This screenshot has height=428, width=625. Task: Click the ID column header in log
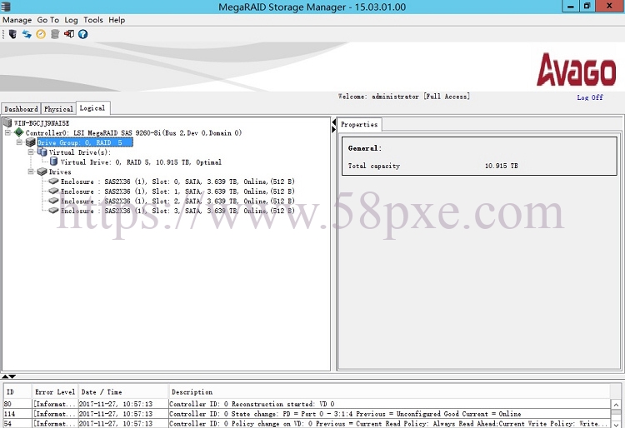click(17, 391)
